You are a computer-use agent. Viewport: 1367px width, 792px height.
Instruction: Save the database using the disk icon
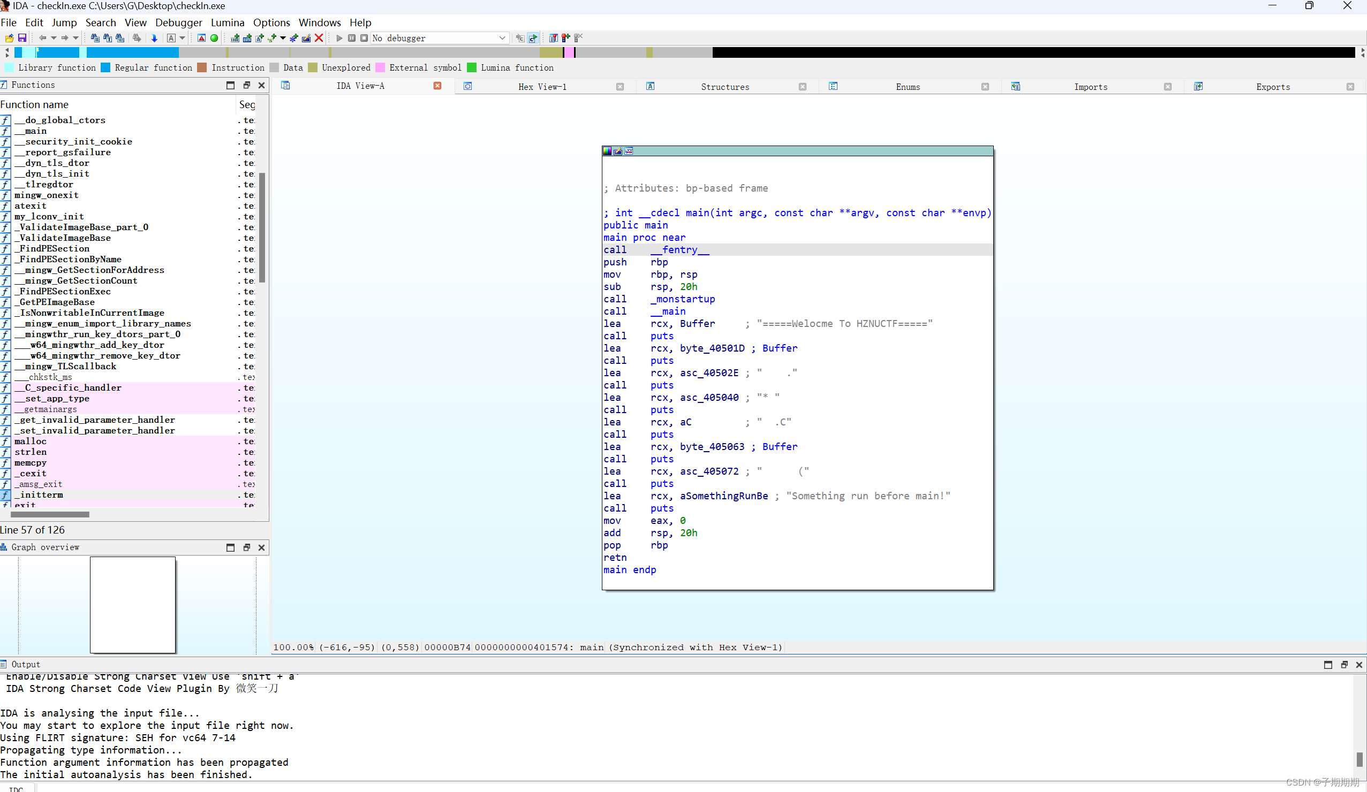22,38
